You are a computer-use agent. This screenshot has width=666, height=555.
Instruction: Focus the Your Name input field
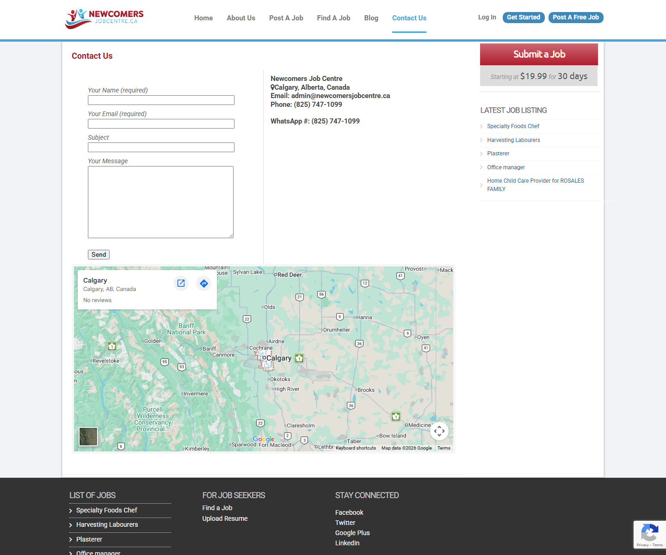161,100
